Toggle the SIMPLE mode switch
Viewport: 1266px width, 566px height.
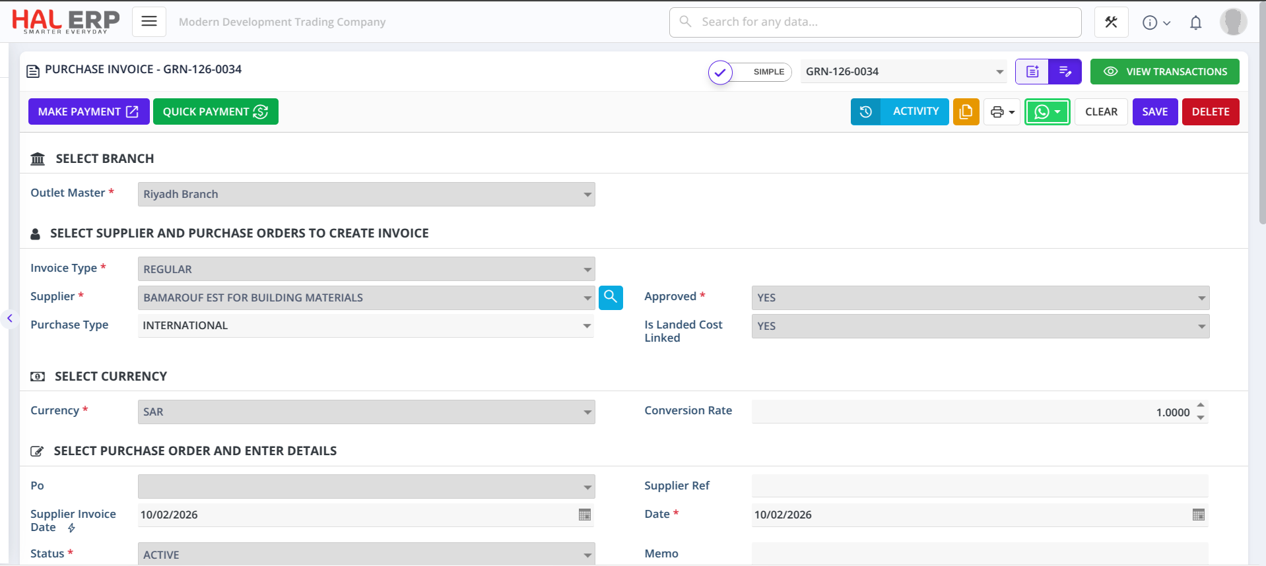click(x=750, y=72)
